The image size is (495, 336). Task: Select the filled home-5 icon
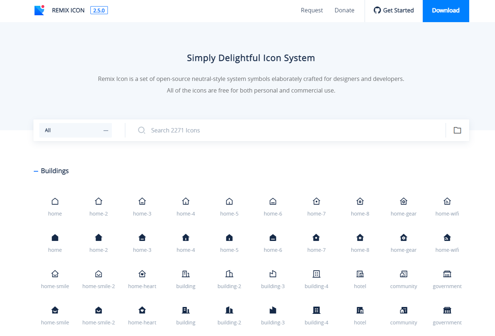tap(229, 238)
